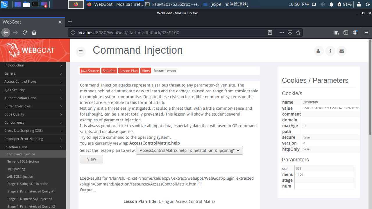
Task: Expand Cross-Site Scripting (XSS) category
Action: point(33,131)
